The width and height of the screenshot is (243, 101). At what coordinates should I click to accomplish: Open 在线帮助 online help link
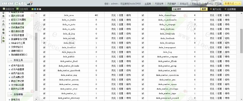[x=231, y=9]
